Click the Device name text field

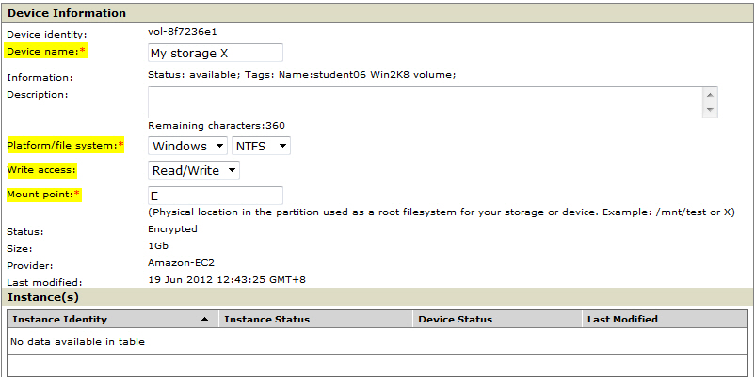coord(216,53)
